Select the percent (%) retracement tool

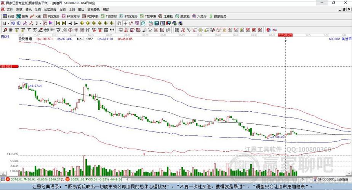pos(189,30)
